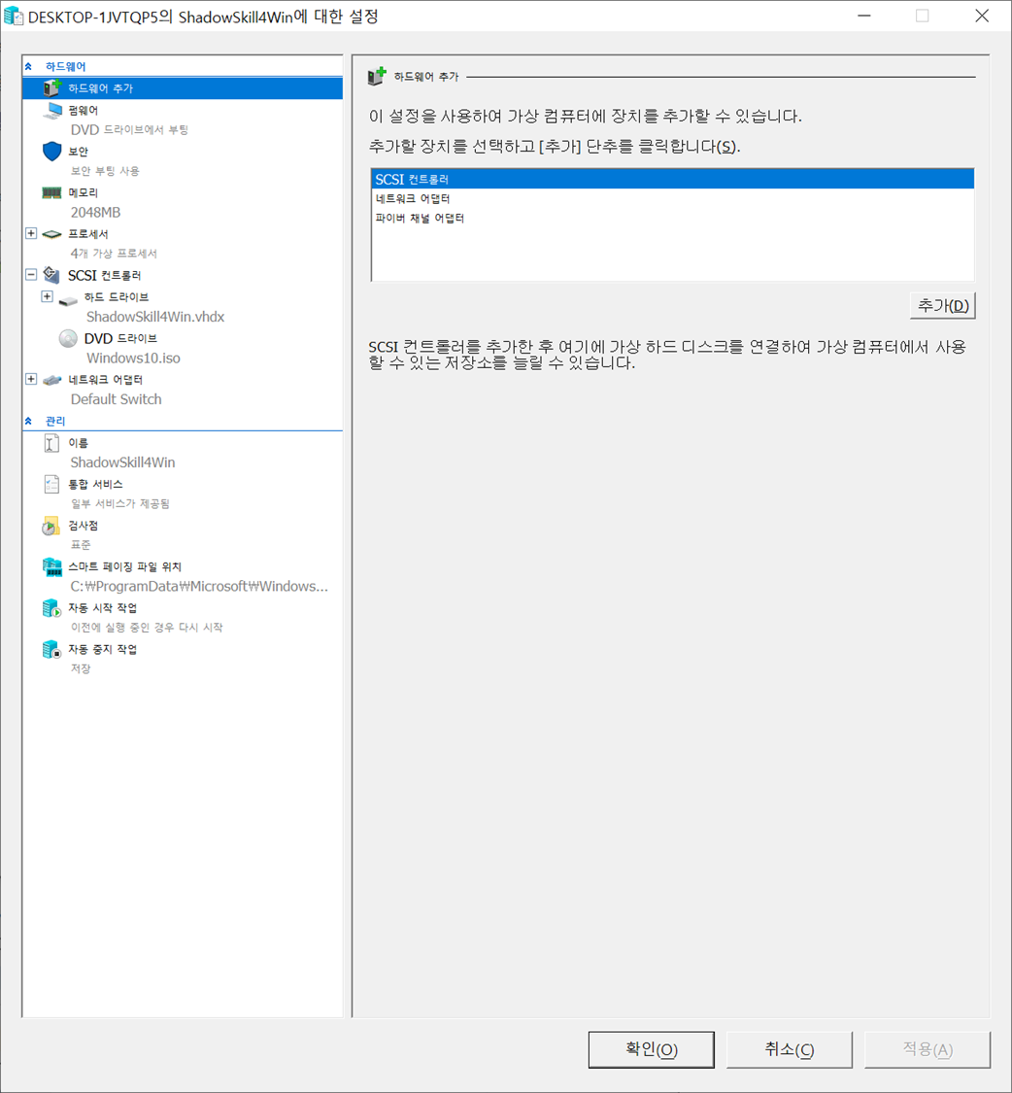Click the C:\ProgramData\Microsoft\Windows... path text

pos(199,586)
